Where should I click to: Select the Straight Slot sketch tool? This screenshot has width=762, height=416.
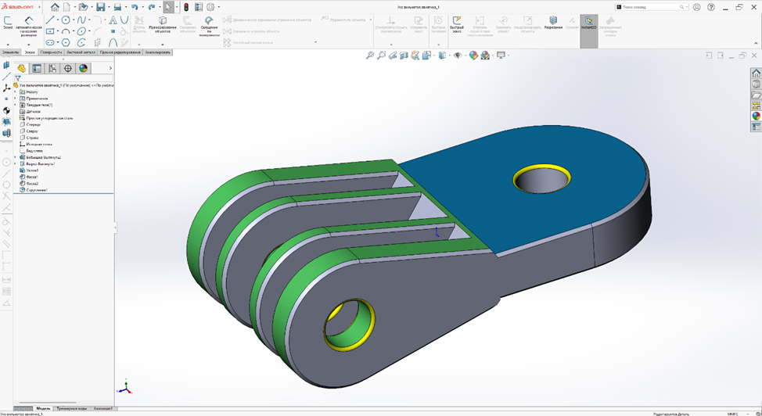[x=50, y=42]
